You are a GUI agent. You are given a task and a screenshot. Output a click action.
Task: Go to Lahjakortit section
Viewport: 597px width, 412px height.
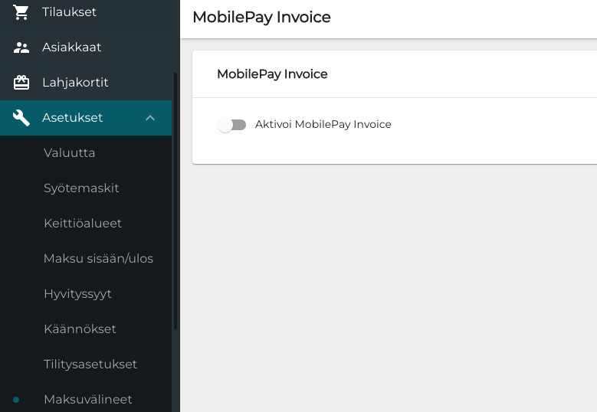click(x=75, y=83)
